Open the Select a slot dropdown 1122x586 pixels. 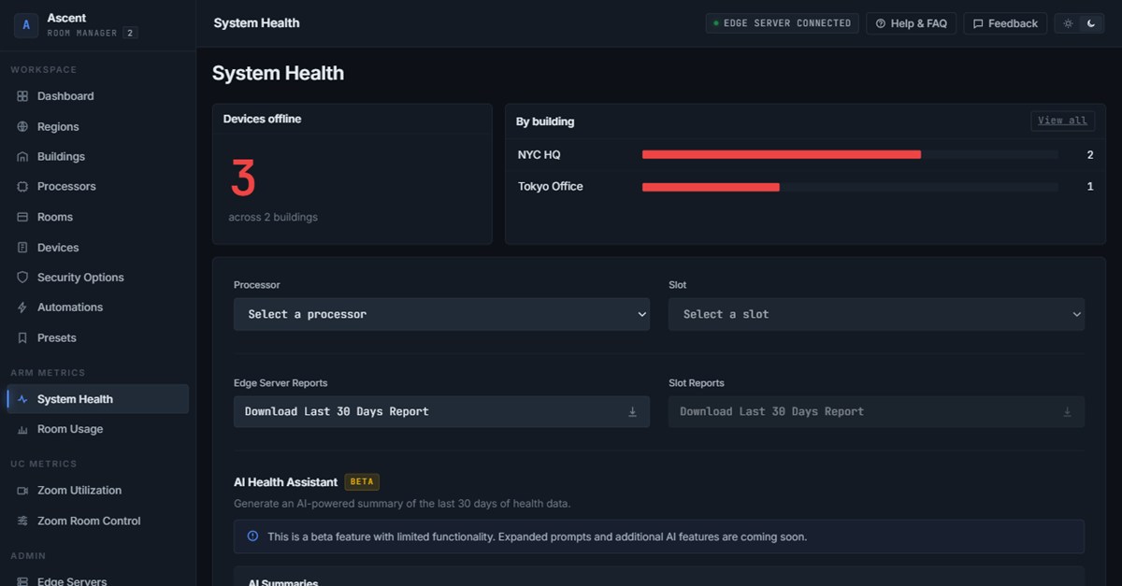pos(876,314)
